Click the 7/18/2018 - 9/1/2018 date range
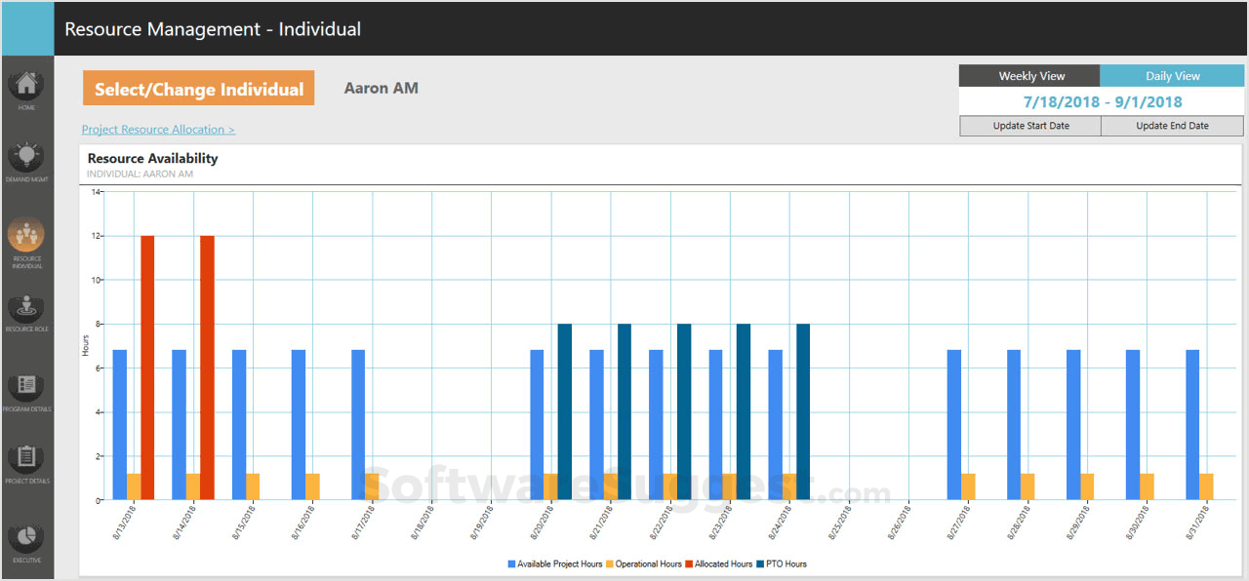Image resolution: width=1249 pixels, height=581 pixels. [x=1102, y=101]
